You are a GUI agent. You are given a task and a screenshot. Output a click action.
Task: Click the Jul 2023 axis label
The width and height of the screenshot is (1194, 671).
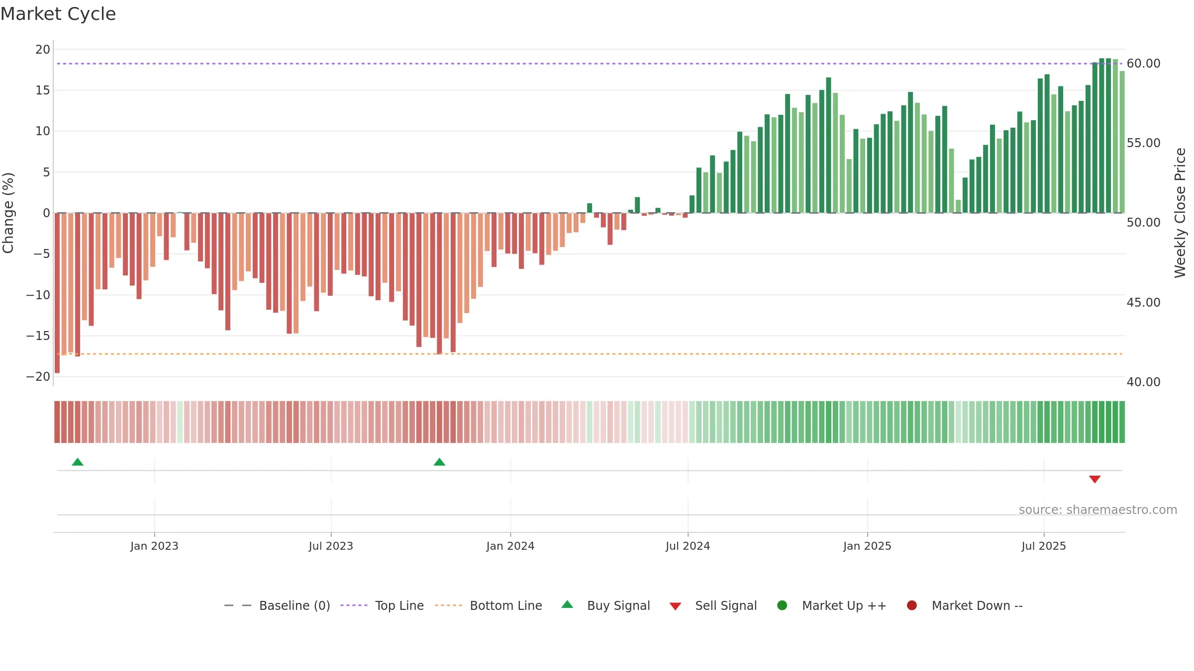(331, 546)
